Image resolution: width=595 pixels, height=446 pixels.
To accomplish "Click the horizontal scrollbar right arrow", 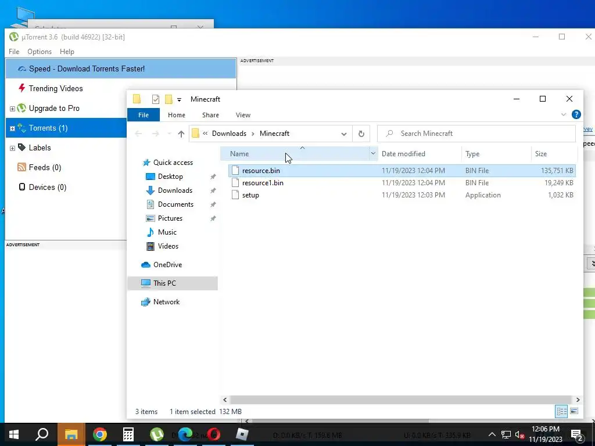I will [578, 400].
